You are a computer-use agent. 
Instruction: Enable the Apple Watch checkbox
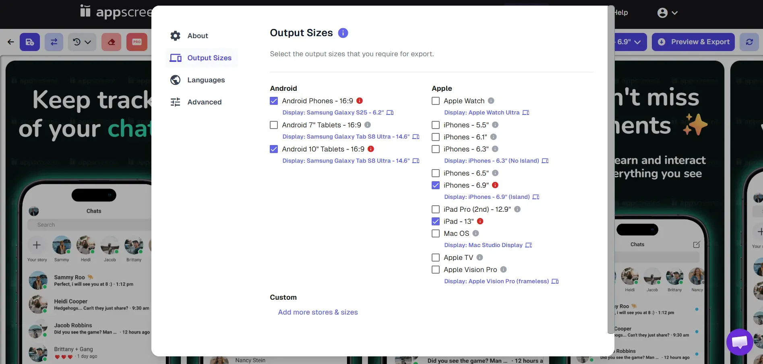(x=436, y=101)
